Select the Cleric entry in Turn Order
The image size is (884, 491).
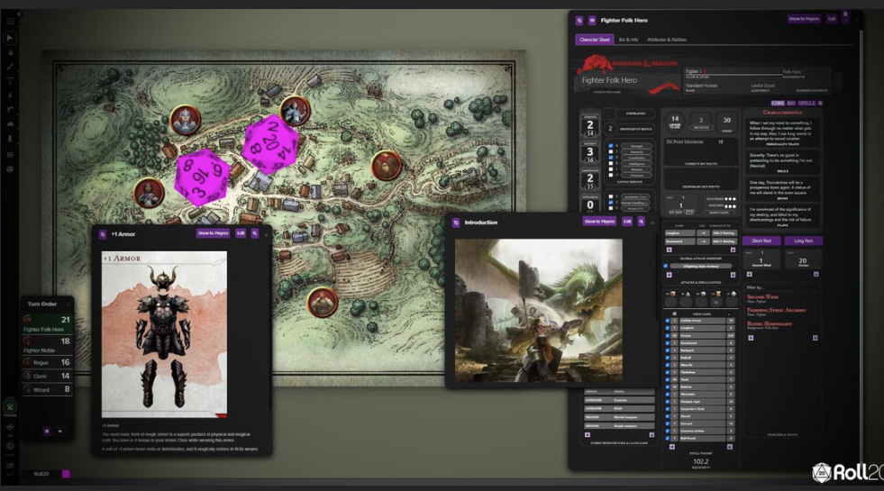pos(48,376)
